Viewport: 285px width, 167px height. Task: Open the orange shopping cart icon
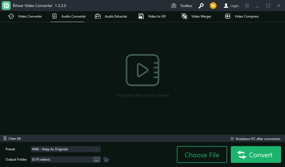pyautogui.click(x=213, y=6)
